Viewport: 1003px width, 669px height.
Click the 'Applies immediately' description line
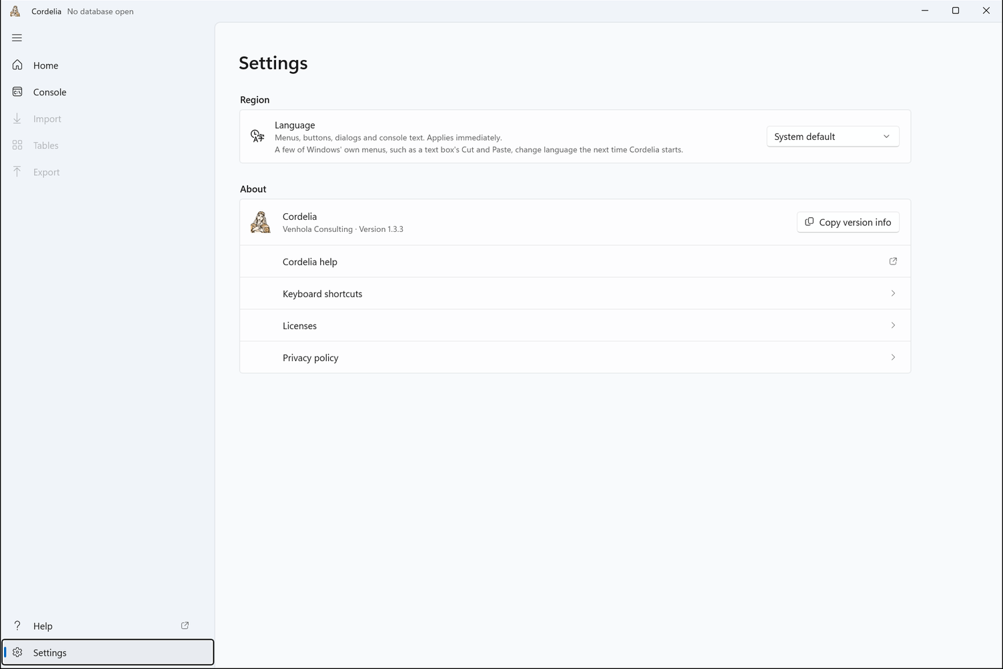point(388,138)
